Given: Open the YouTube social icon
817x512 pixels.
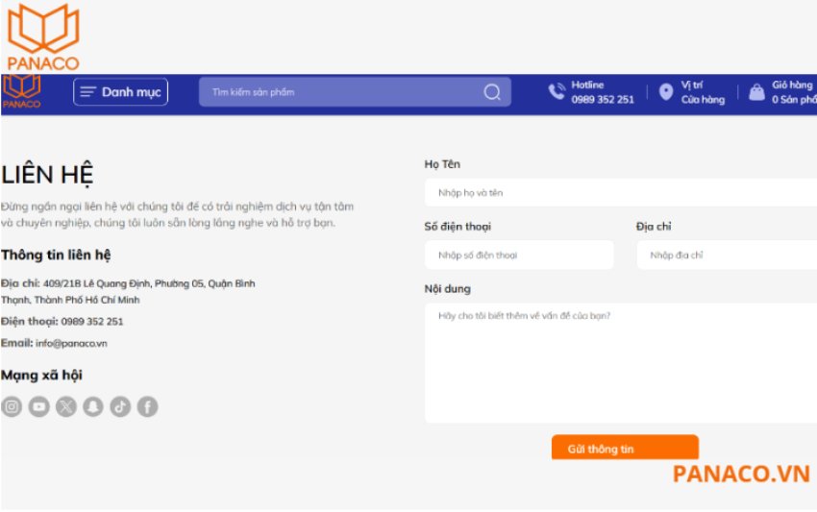Looking at the screenshot, I should coord(38,407).
